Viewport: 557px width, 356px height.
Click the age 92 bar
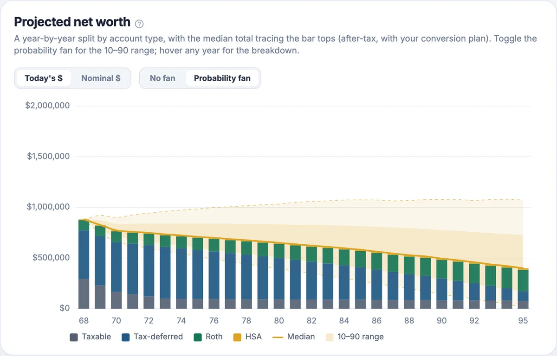[474, 286]
